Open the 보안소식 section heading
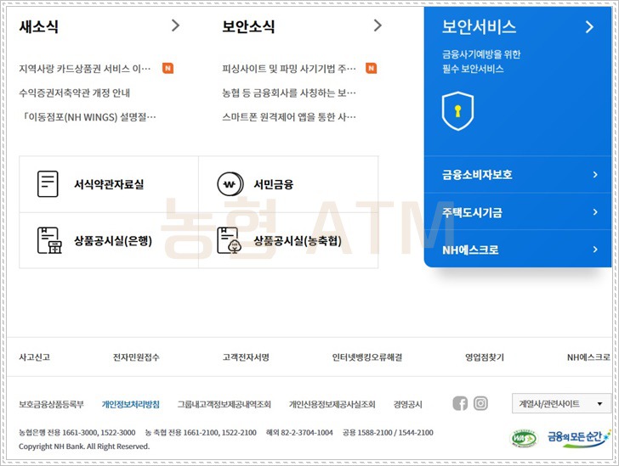The width and height of the screenshot is (619, 466). (x=248, y=26)
